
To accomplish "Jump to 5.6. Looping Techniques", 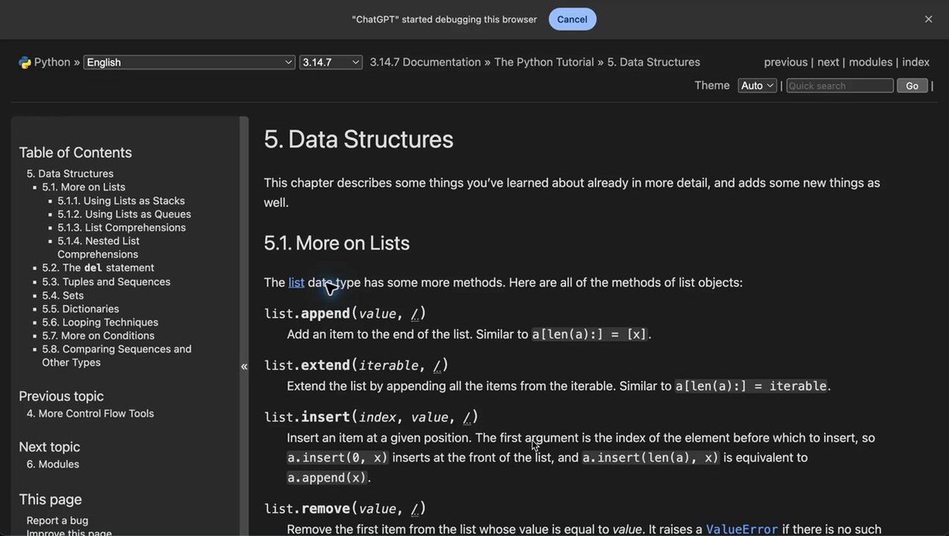I will pos(100,322).
